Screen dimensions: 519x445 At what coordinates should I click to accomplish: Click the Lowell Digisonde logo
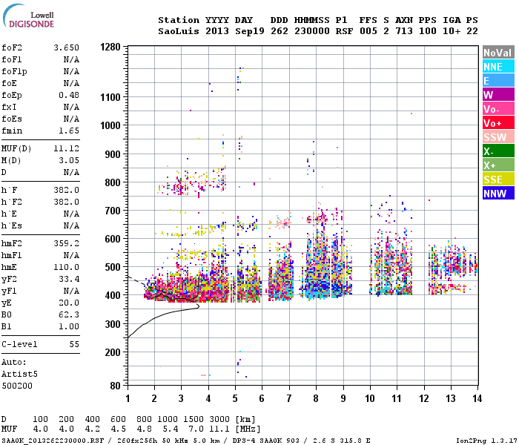click(28, 16)
